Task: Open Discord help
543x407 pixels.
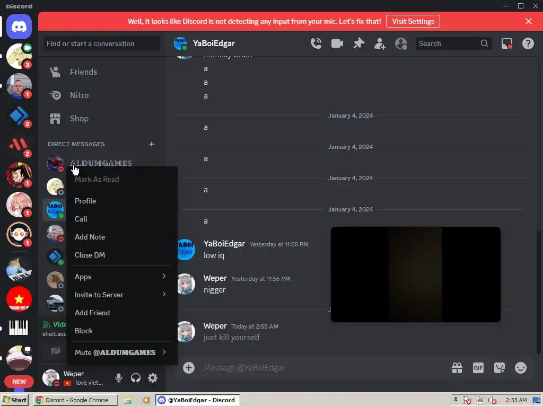Action: tap(528, 43)
